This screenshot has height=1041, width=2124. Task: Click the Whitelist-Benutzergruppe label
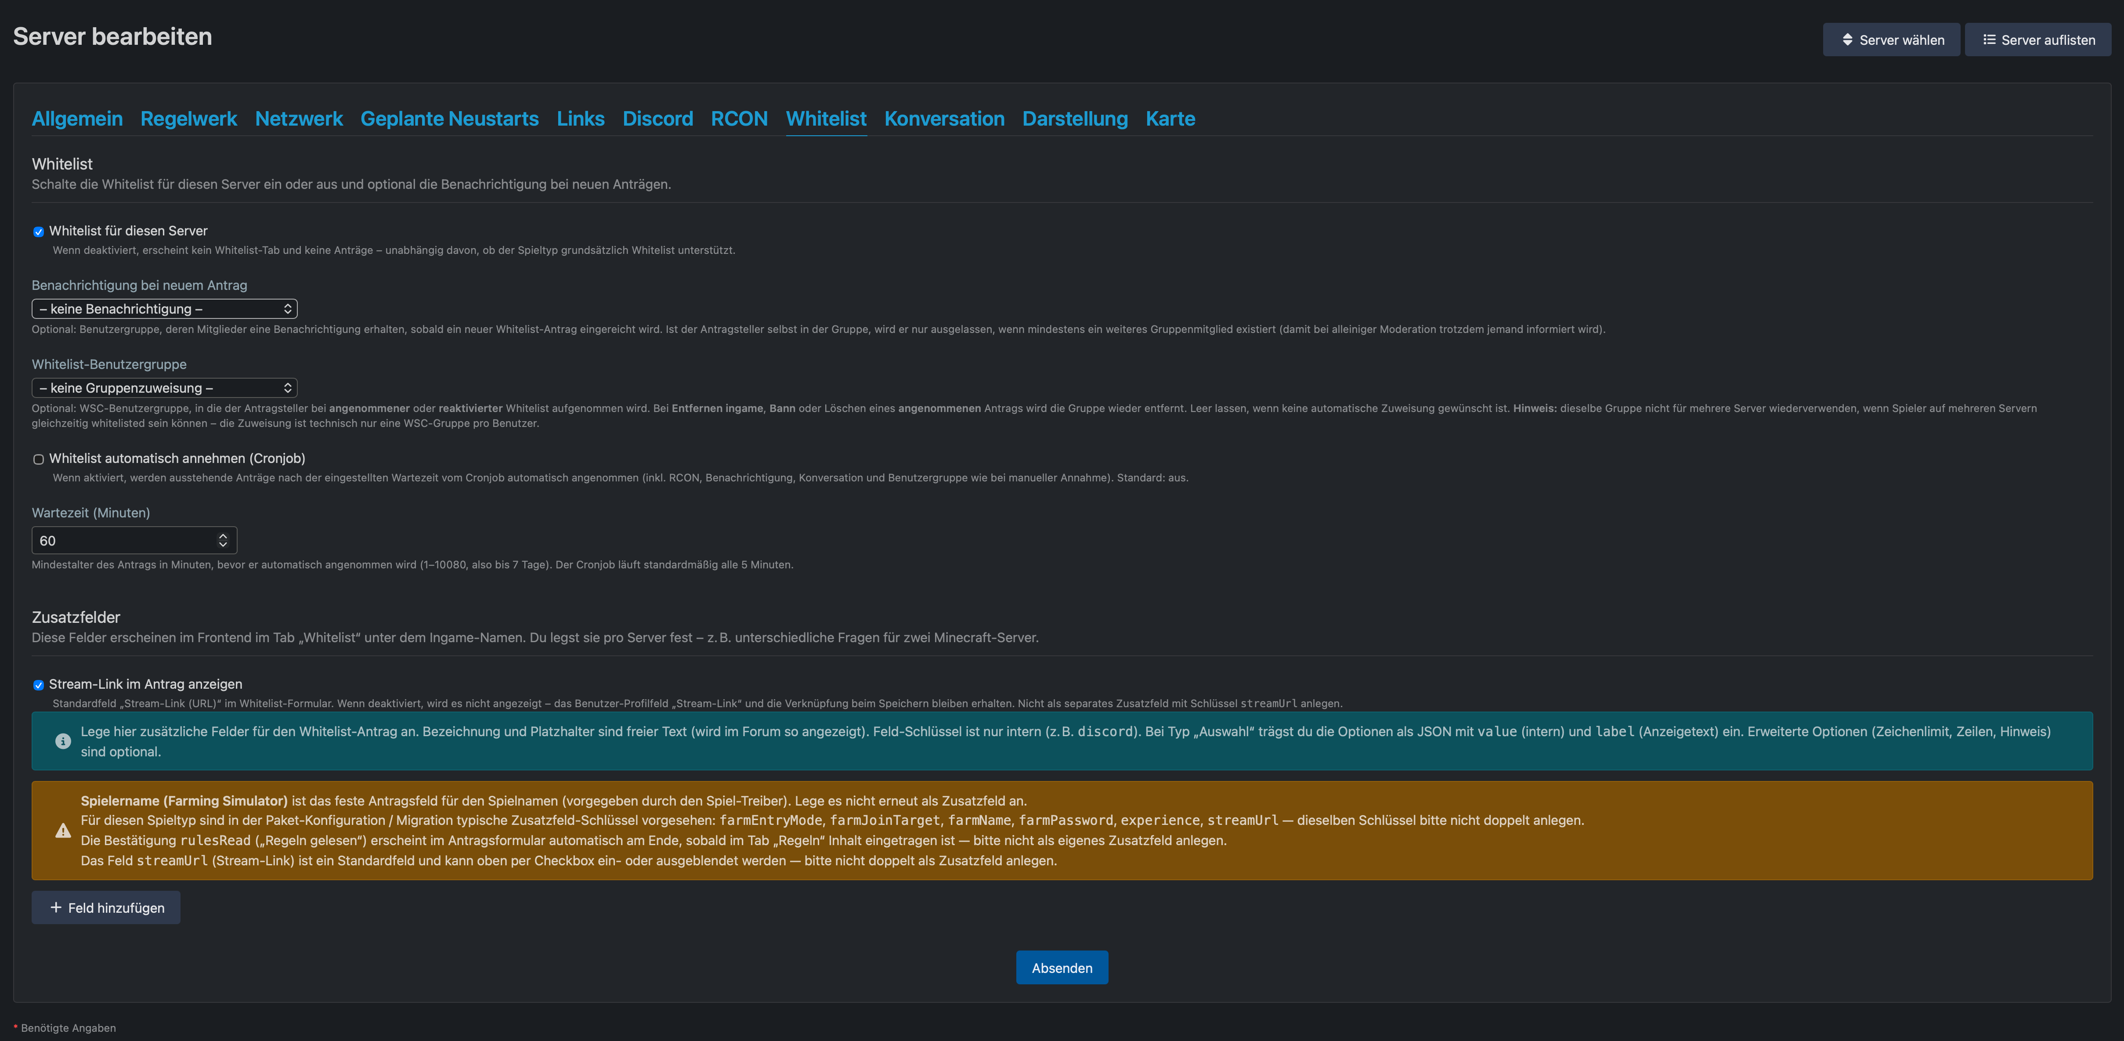(x=109, y=365)
